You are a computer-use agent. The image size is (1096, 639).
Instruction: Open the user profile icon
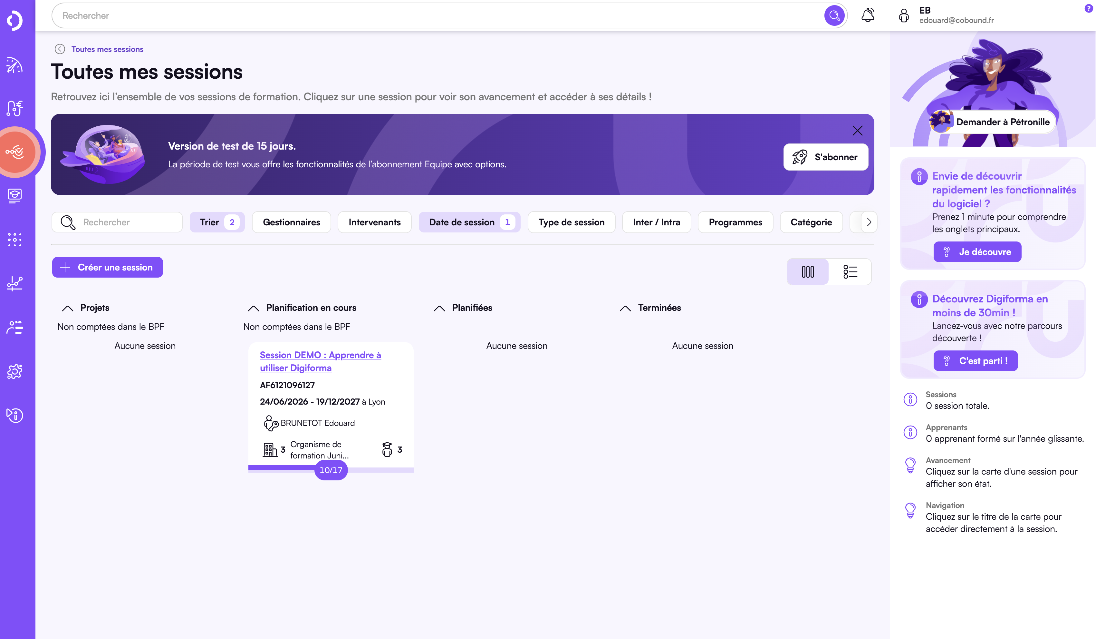[x=904, y=15]
